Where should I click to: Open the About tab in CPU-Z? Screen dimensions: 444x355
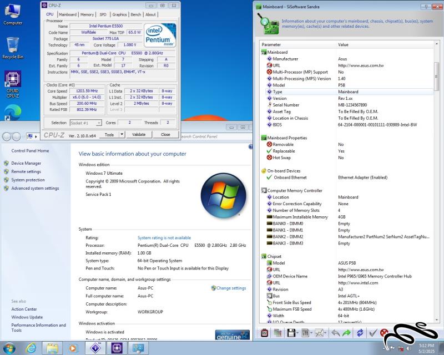pos(150,14)
